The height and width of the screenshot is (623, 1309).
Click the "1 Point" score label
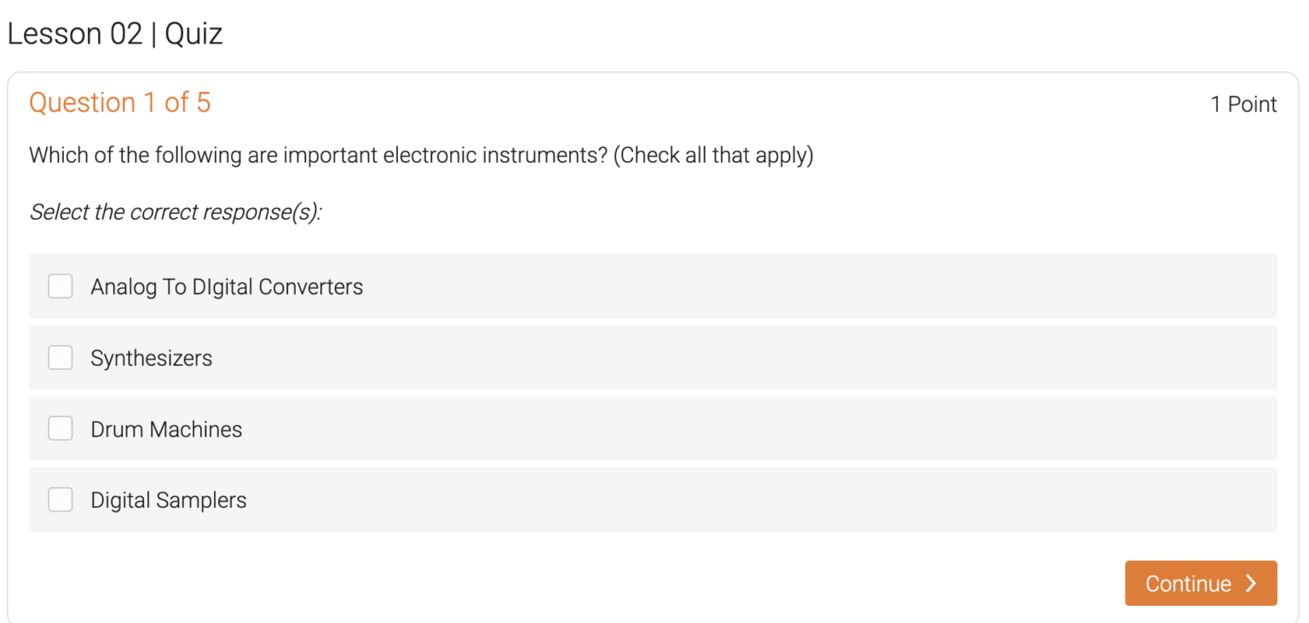click(1243, 105)
